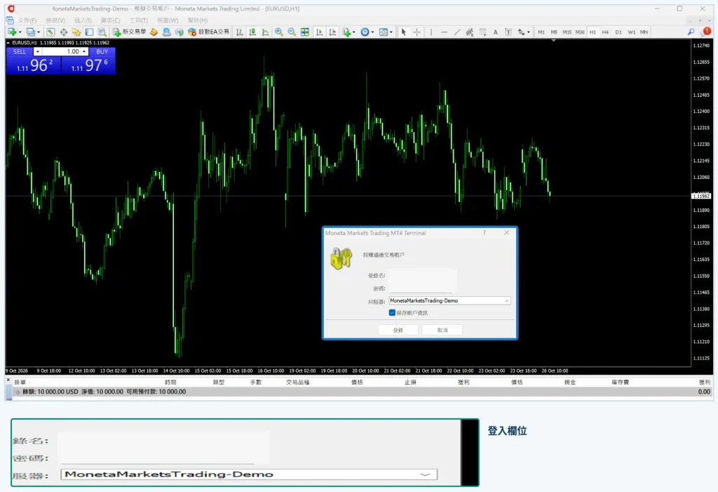The height and width of the screenshot is (492, 718).
Task: Switch chart to line chart mode
Action: pos(265,32)
